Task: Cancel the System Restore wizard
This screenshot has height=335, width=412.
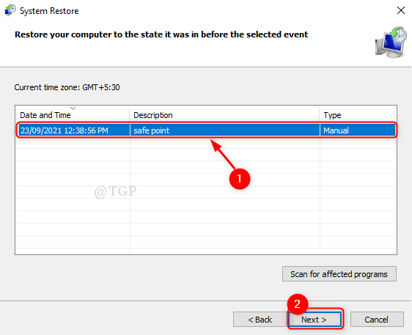Action: [377, 320]
